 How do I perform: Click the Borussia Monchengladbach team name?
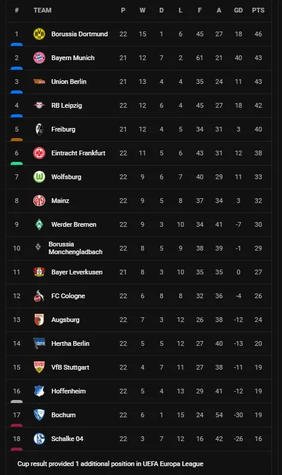pos(76,248)
